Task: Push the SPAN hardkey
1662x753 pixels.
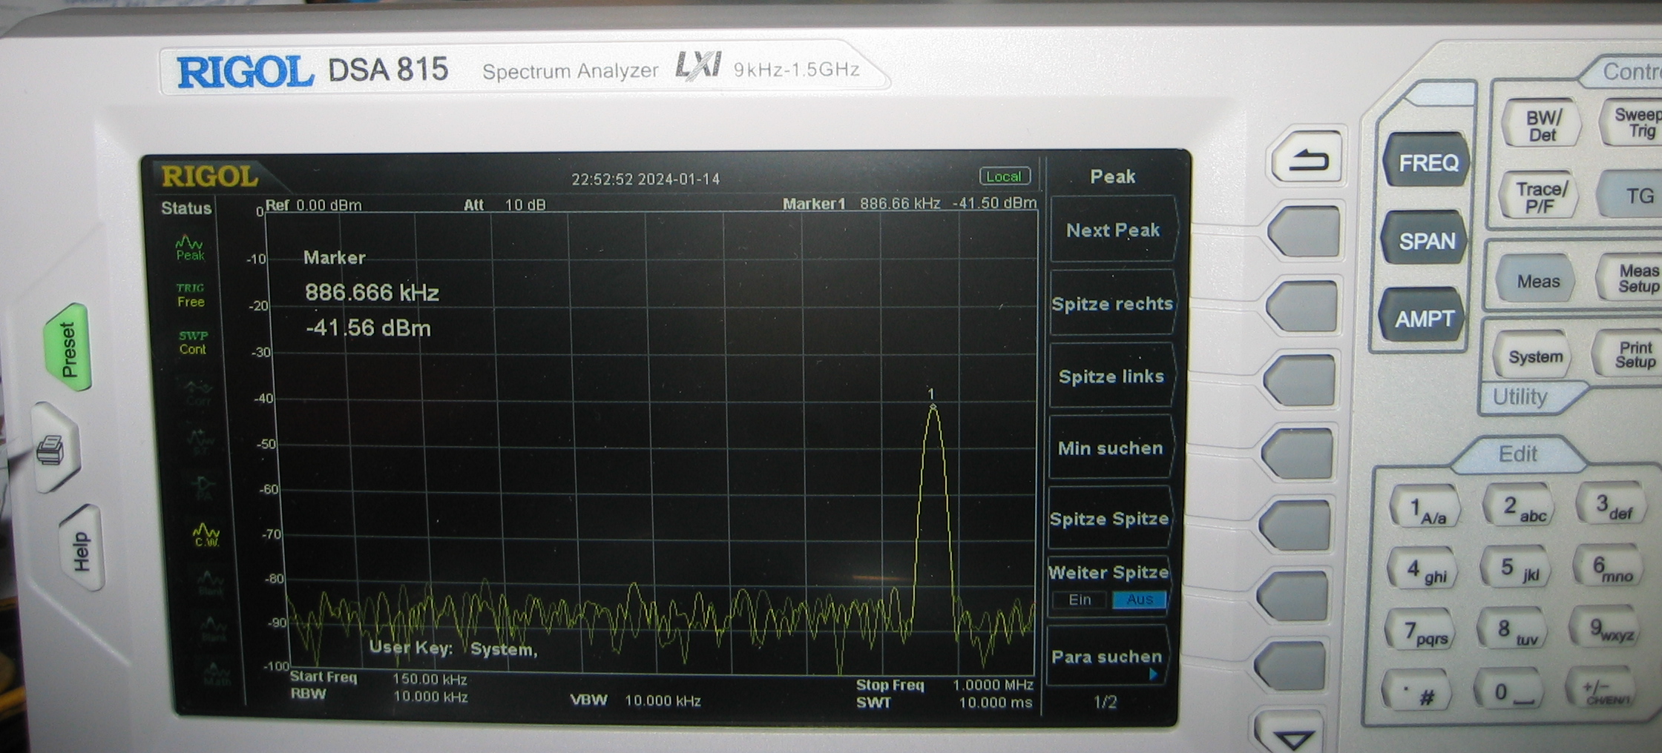Action: 1425,241
